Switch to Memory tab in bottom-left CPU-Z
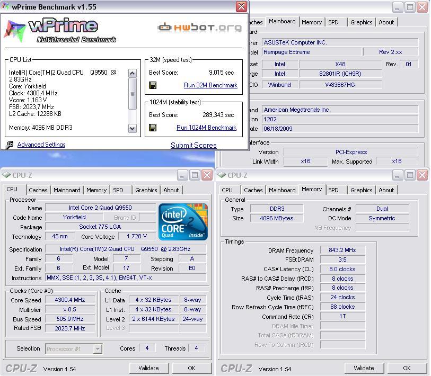The height and width of the screenshot is (376, 431). (96, 190)
